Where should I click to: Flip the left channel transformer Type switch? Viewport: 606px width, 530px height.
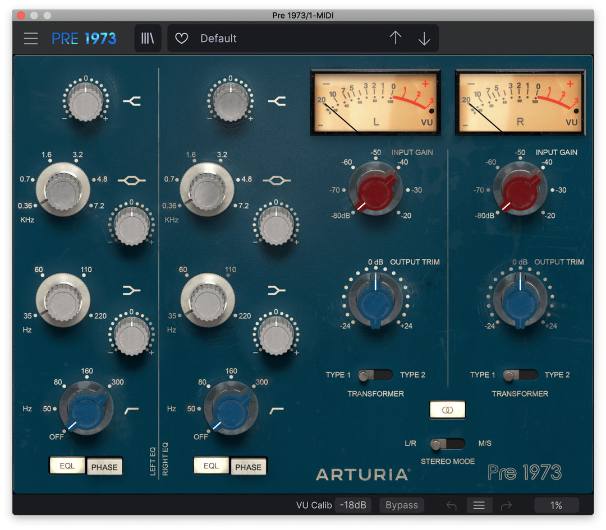tap(375, 375)
